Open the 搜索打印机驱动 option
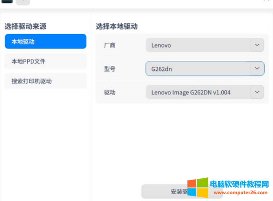Image resolution: width=273 pixels, height=201 pixels. [45, 81]
